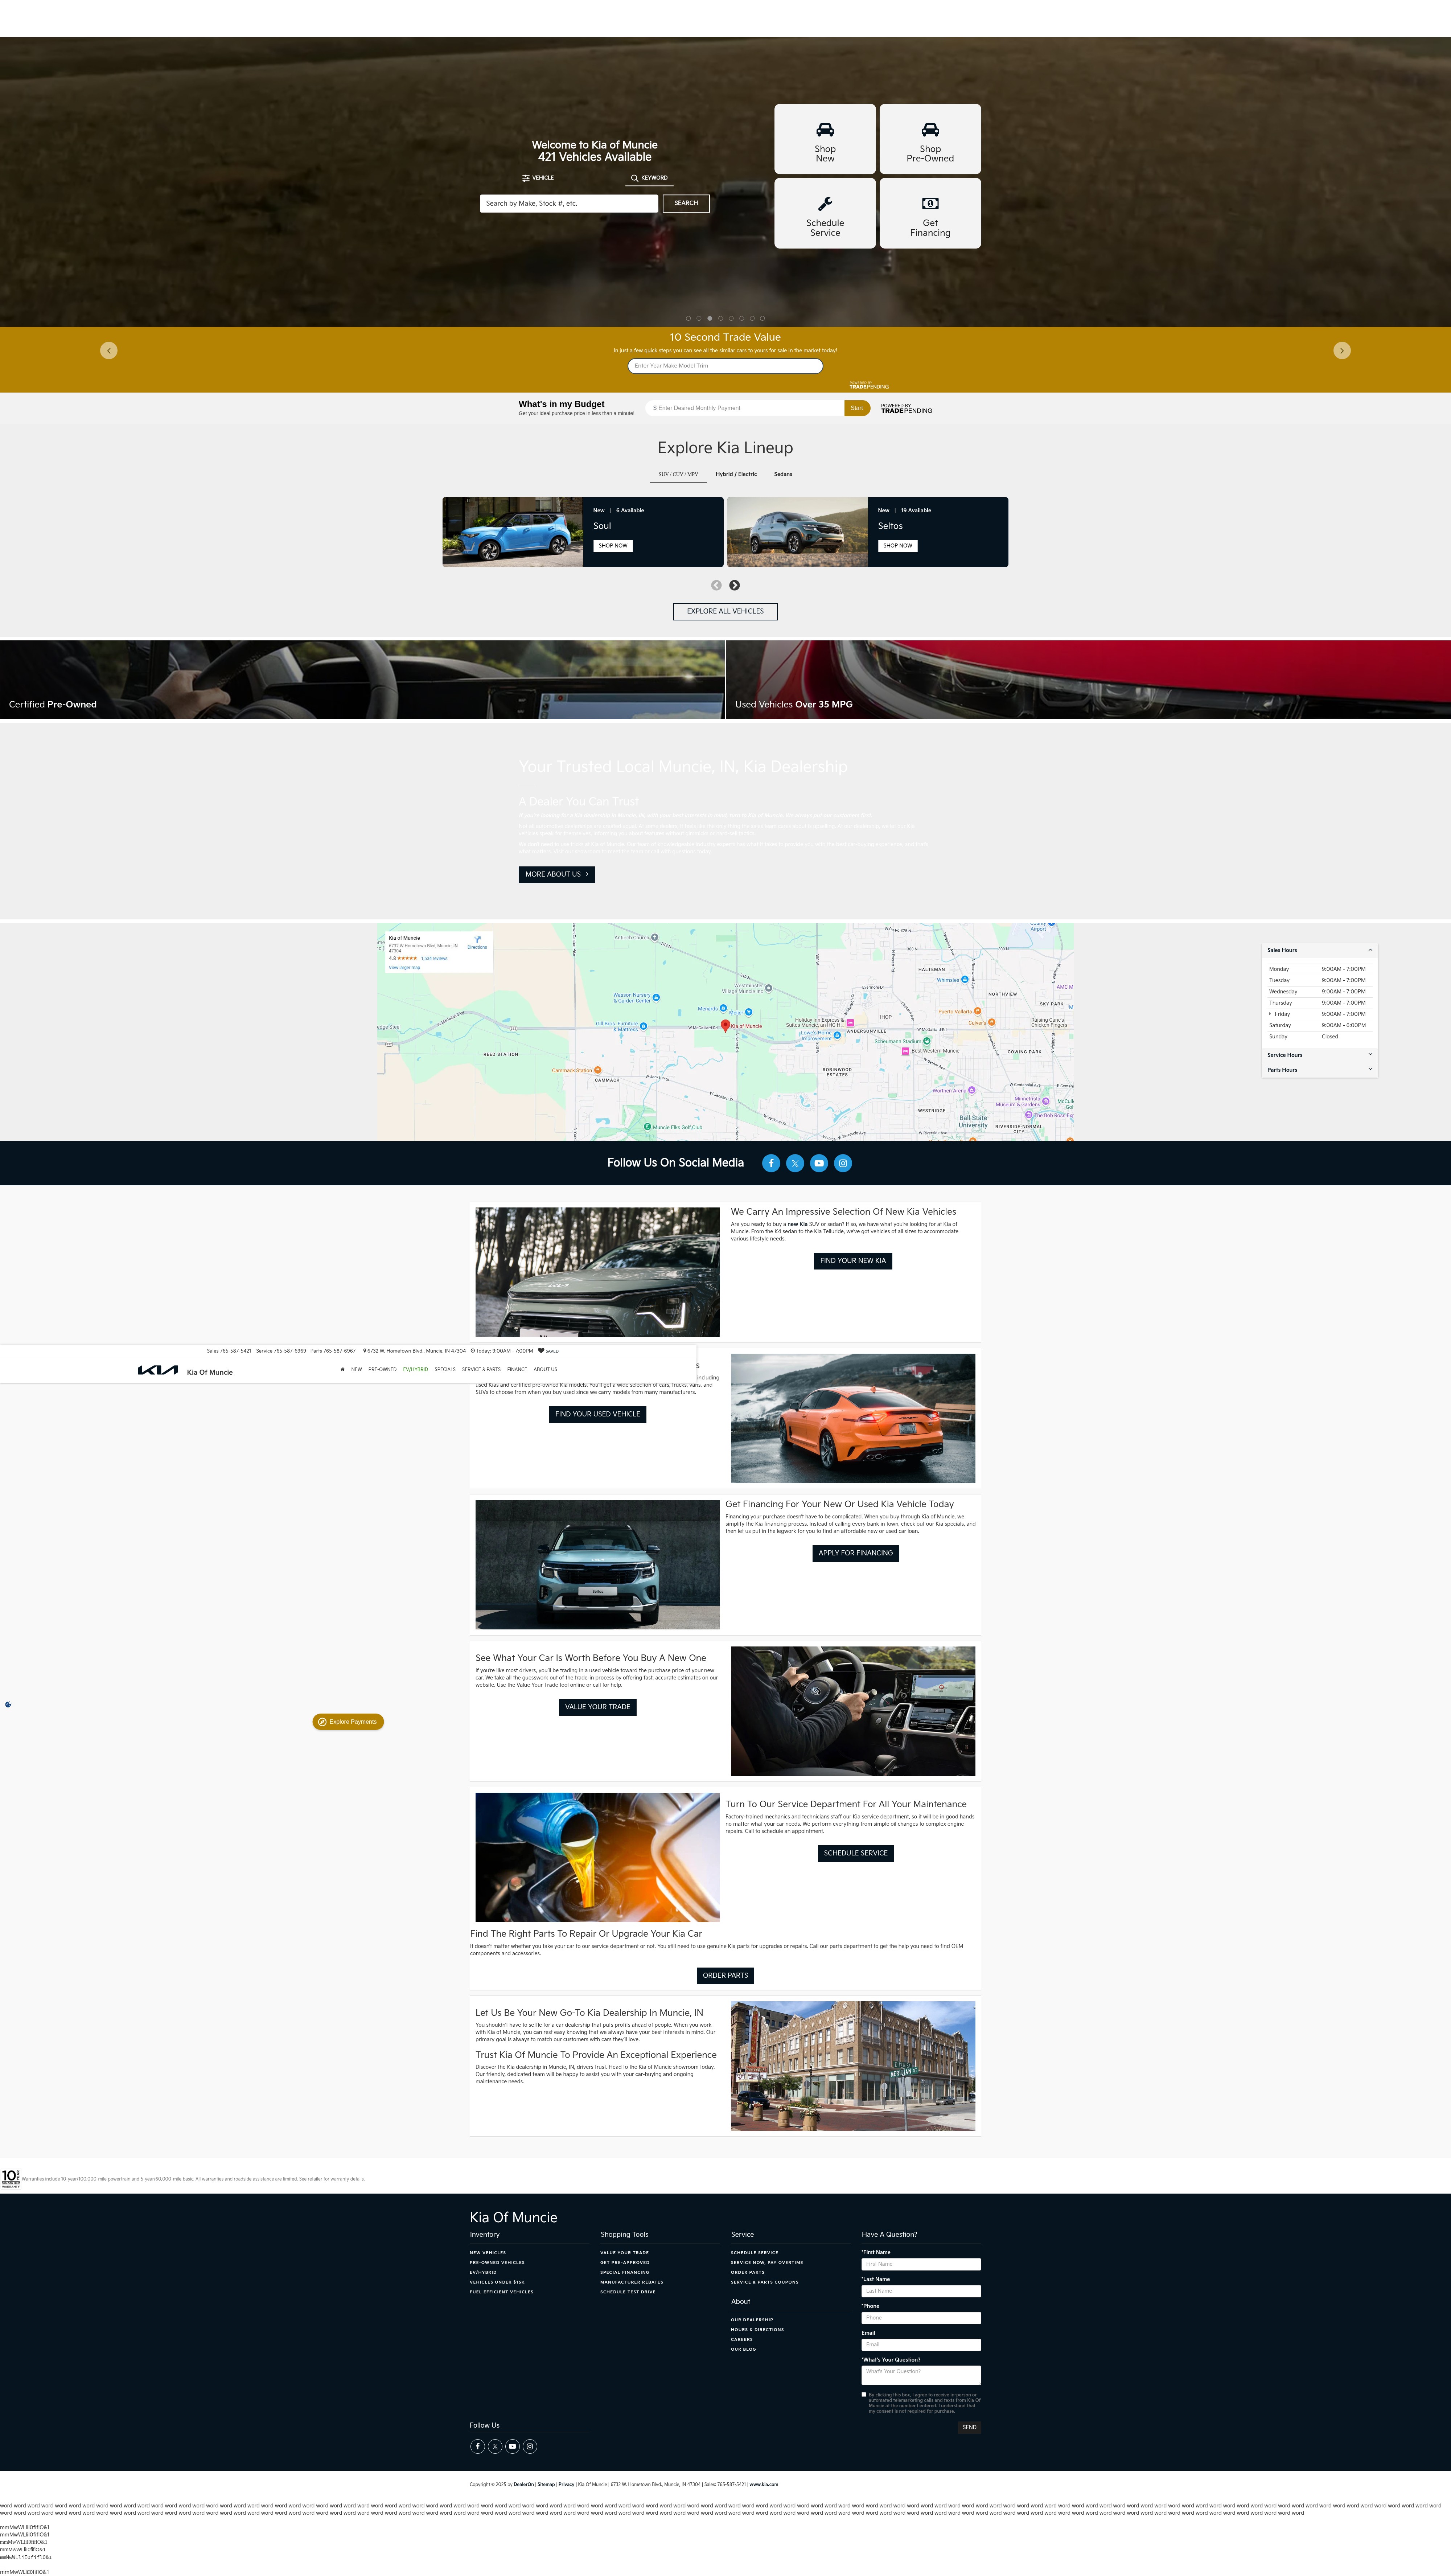This screenshot has height=2576, width=1451.
Task: Expand the Service Hours section
Action: [x=1320, y=1055]
